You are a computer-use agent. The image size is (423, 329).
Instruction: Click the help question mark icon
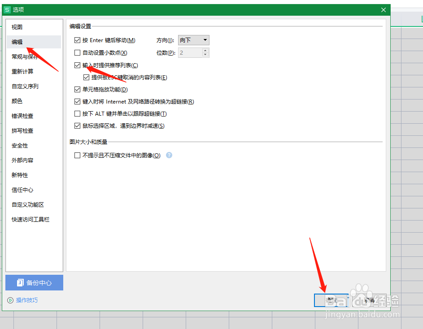point(170,155)
